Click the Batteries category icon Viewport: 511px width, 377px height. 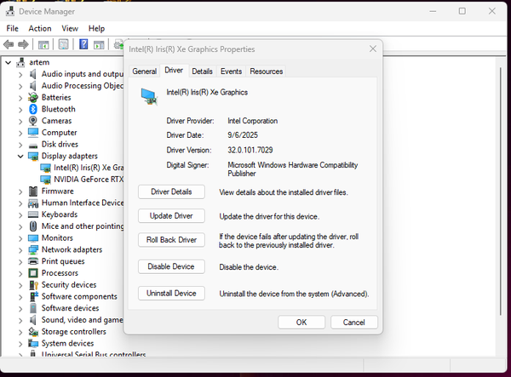click(33, 97)
